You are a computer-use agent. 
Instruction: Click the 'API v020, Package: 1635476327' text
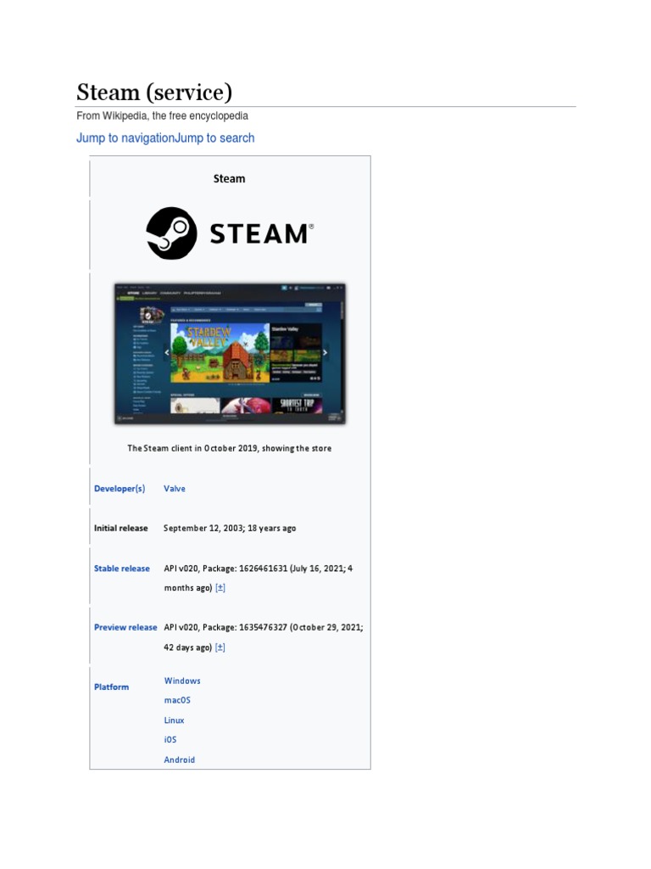coord(225,627)
